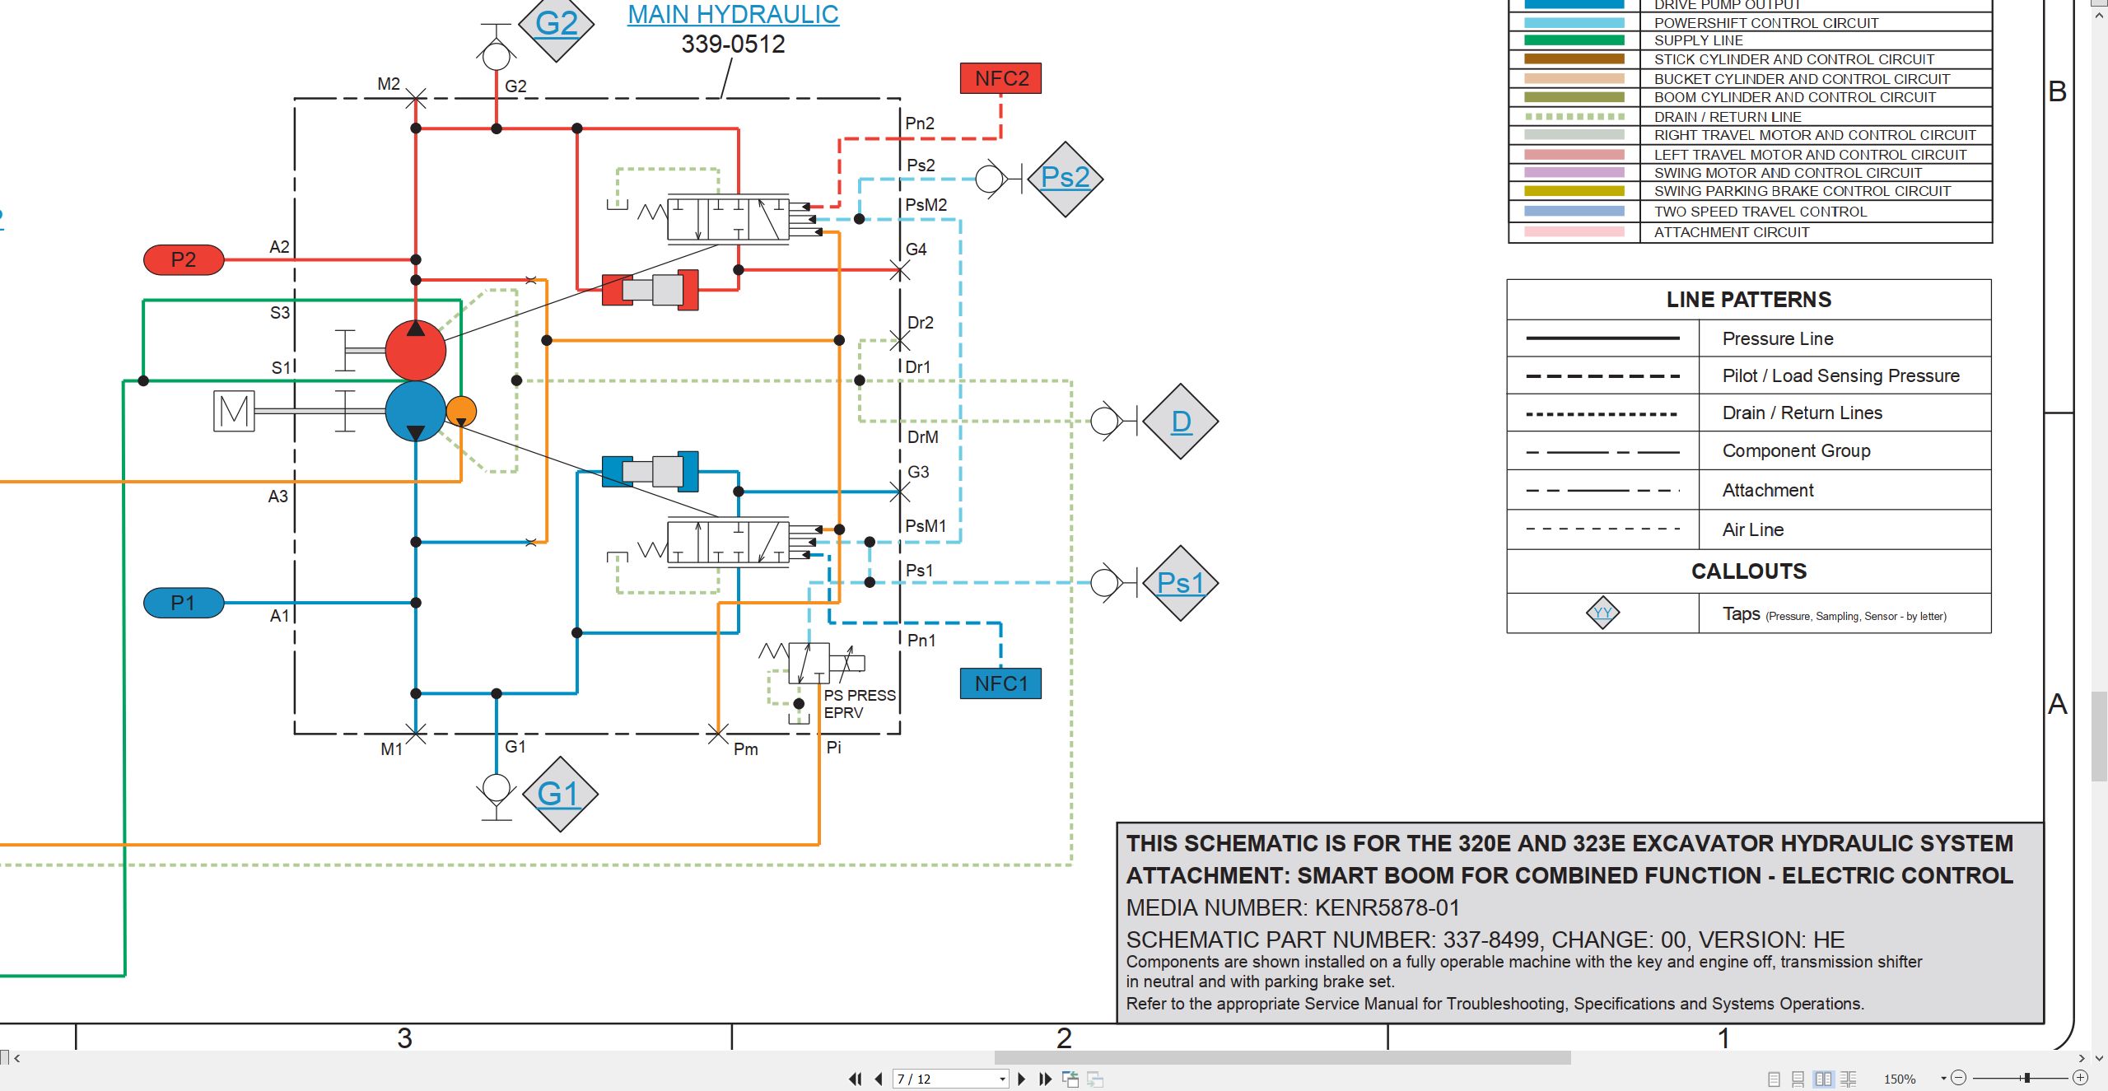This screenshot has height=1091, width=2108.
Task: Click the 150% zoom value
Action: tap(1900, 1079)
